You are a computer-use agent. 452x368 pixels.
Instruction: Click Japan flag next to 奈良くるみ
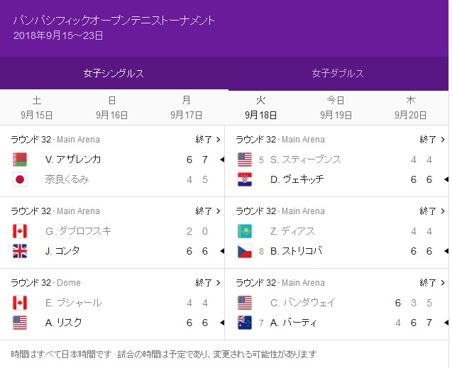point(20,179)
